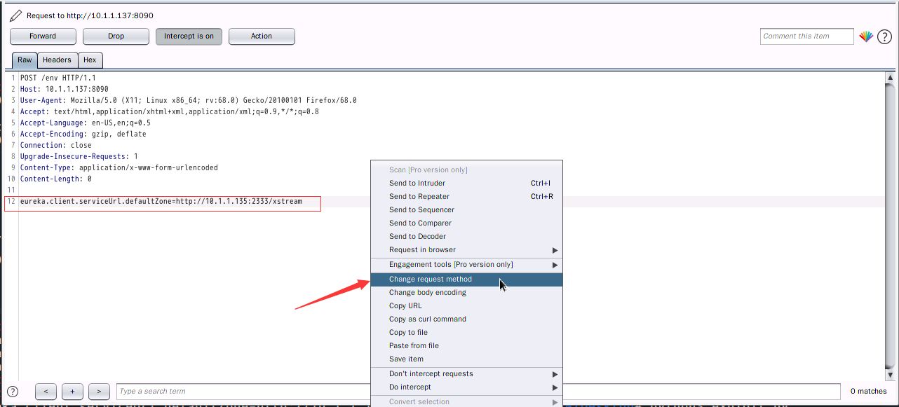Expand Request in browser submenu
This screenshot has width=899, height=407.
click(466, 249)
